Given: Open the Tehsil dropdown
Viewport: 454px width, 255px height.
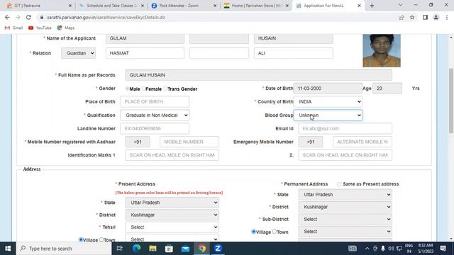Looking at the screenshot, I should pyautogui.click(x=172, y=227).
